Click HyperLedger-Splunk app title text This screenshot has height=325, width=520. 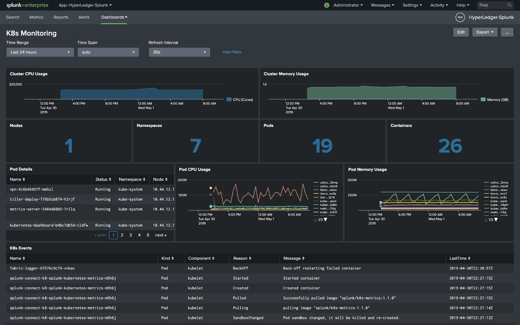[x=491, y=17]
